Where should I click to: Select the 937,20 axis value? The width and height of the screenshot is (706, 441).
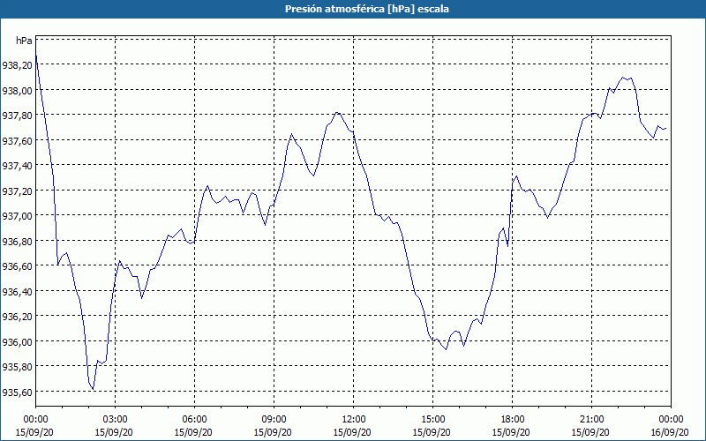[x=17, y=191]
